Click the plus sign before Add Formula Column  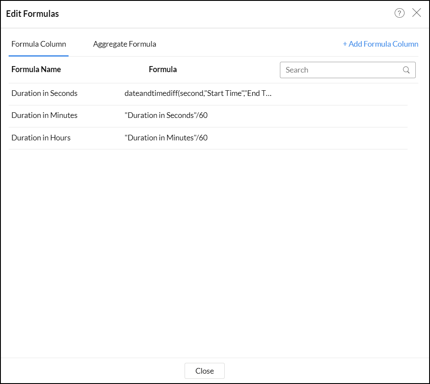(x=345, y=44)
